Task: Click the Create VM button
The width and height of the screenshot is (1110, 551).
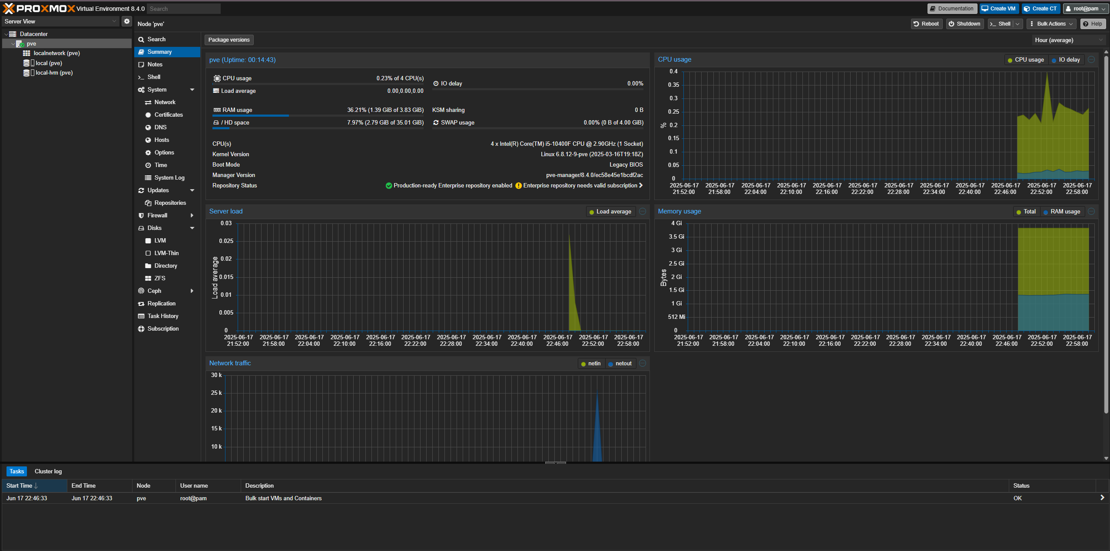Action: 999,9
